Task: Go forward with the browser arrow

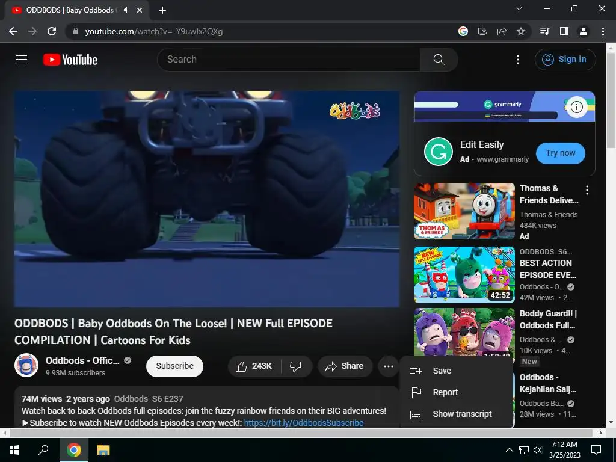Action: pyautogui.click(x=32, y=31)
